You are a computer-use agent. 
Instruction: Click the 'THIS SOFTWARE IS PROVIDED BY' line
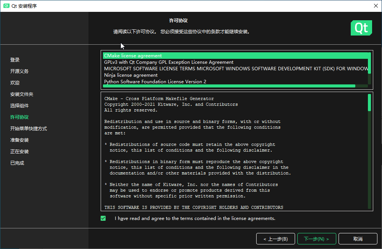click(x=194, y=207)
